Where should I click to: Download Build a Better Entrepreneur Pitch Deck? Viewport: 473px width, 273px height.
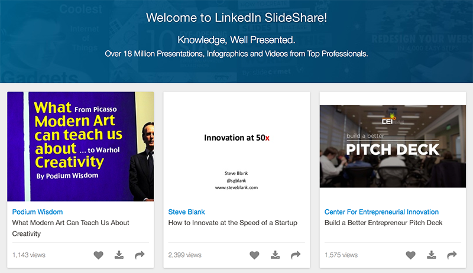tap(432, 255)
